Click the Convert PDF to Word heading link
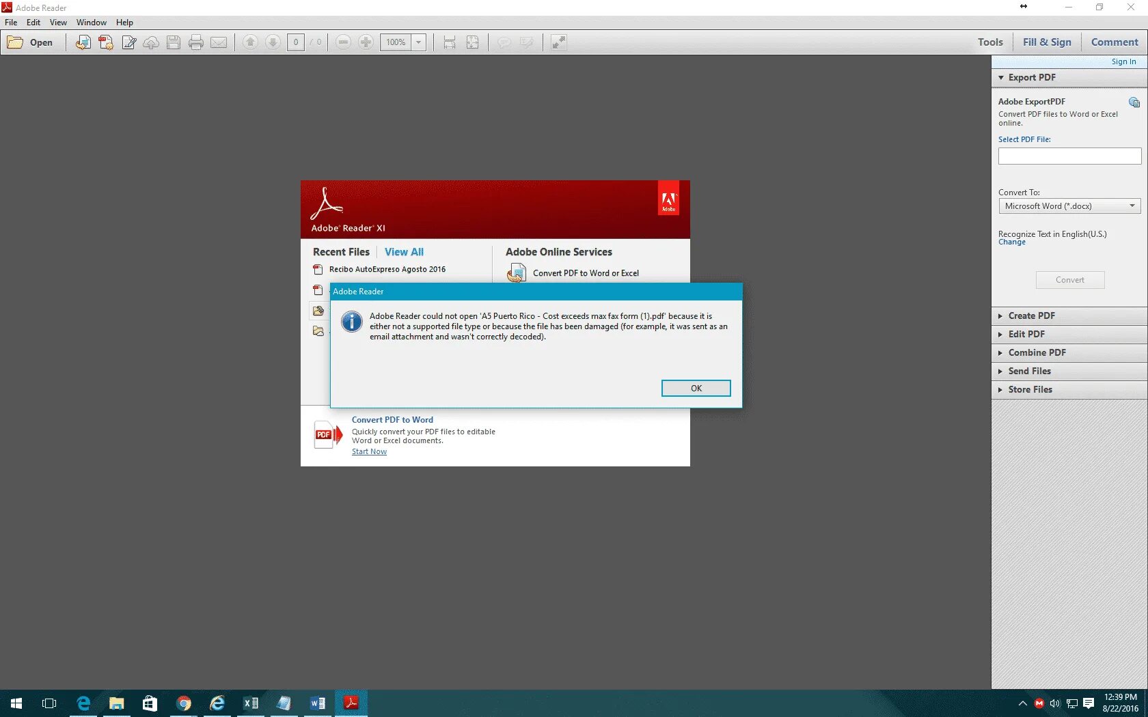 point(392,420)
